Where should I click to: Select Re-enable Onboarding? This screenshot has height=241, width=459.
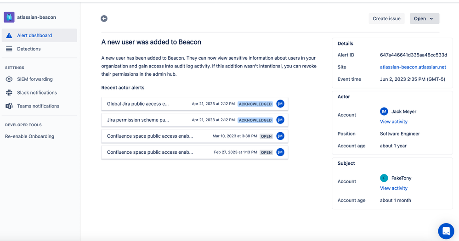tap(29, 136)
